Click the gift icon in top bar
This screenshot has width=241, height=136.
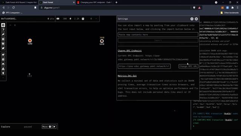tap(83, 19)
